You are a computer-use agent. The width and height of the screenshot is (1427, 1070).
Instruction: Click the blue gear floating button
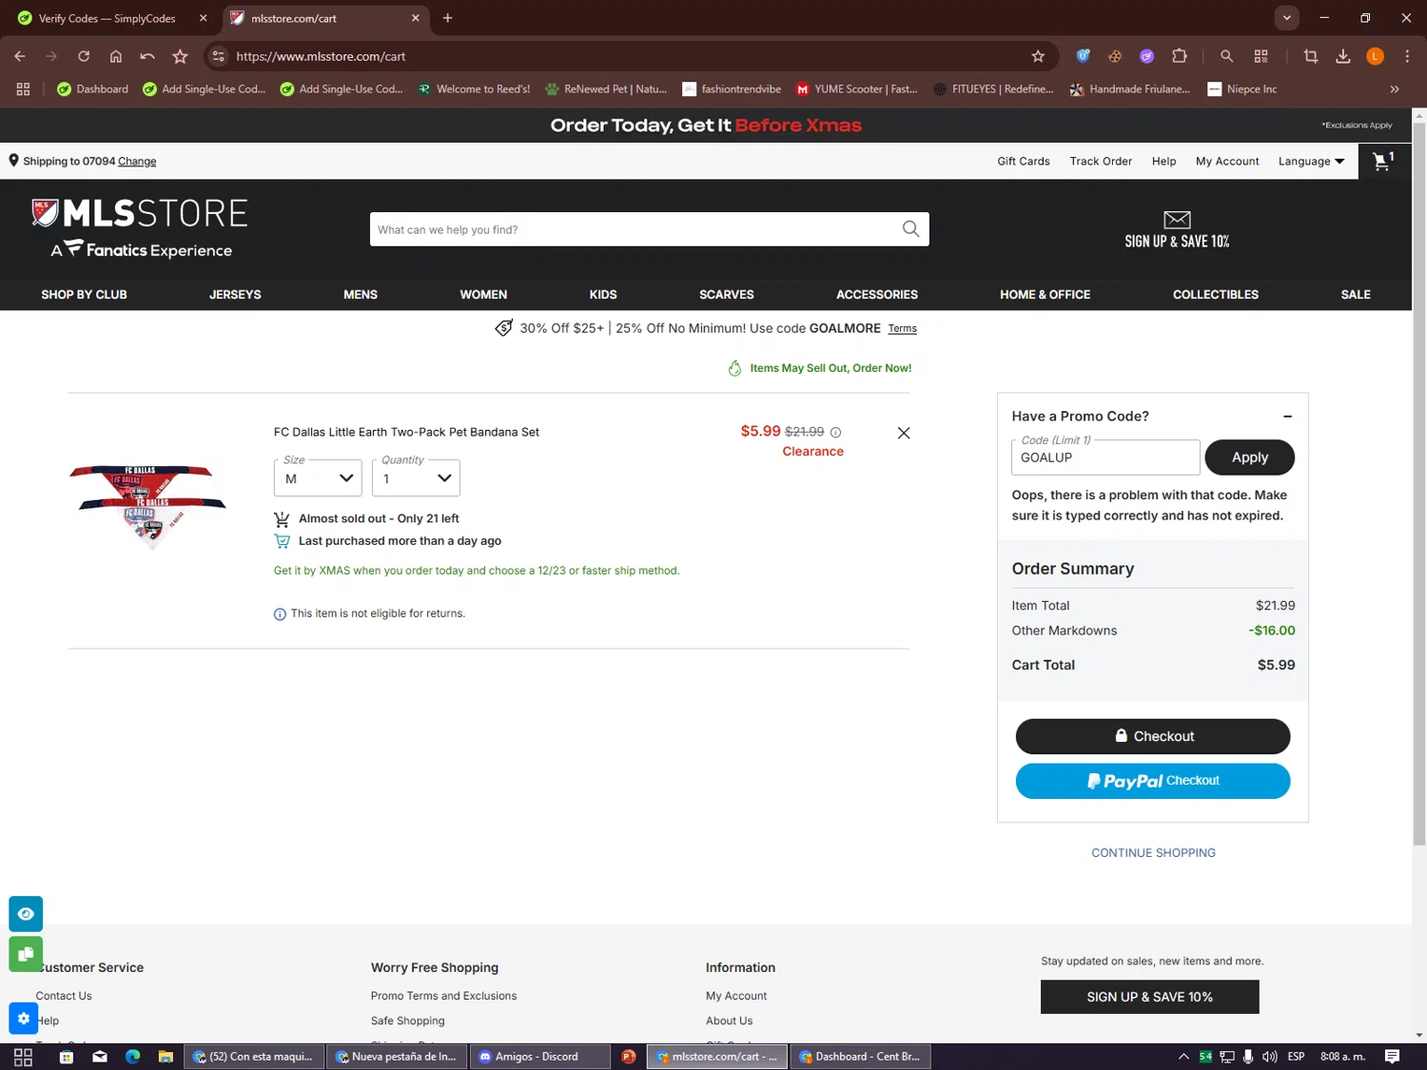(x=24, y=1019)
